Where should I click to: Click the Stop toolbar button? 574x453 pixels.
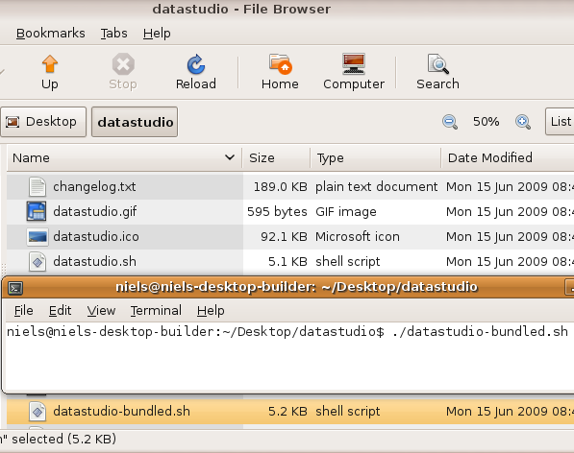pos(123,72)
